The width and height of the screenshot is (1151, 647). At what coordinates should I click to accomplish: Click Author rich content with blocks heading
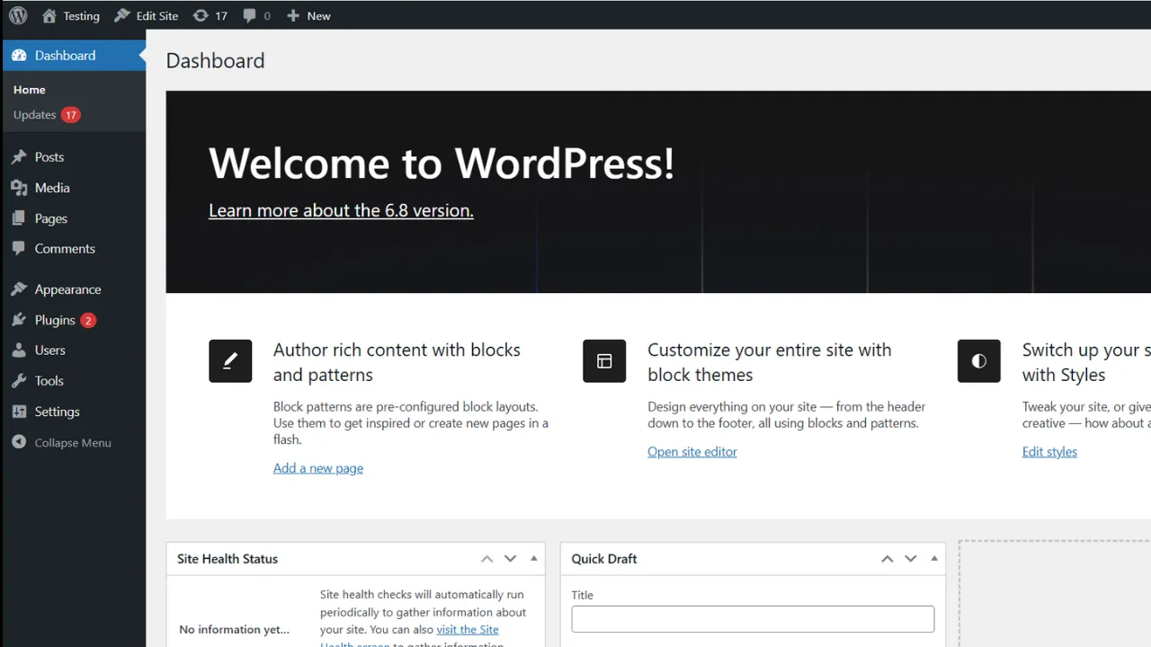coord(397,362)
